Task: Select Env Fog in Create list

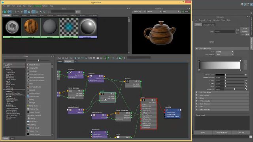Action: point(32,118)
